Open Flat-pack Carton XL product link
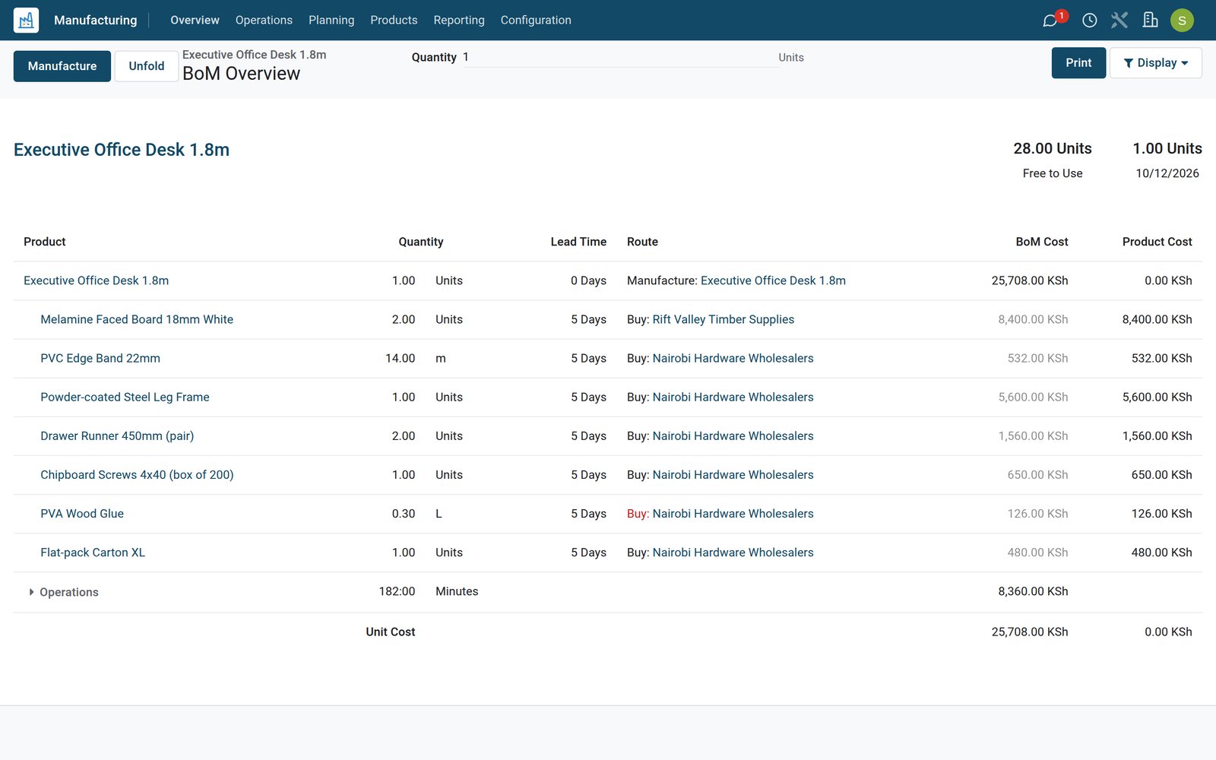This screenshot has height=760, width=1216. [93, 552]
